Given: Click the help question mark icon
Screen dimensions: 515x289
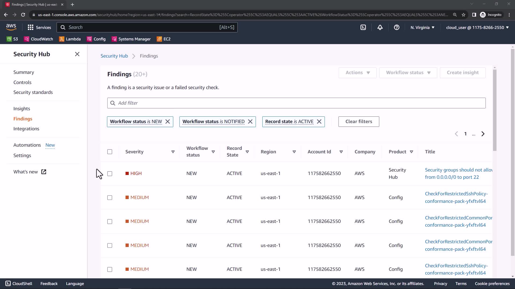Looking at the screenshot, I should point(396,27).
